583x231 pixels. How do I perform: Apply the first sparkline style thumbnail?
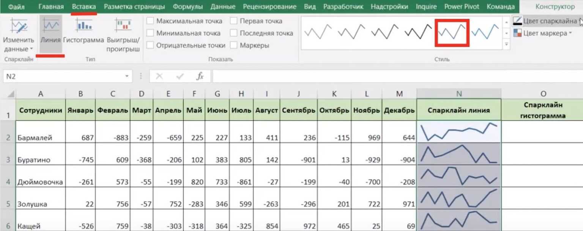318,33
